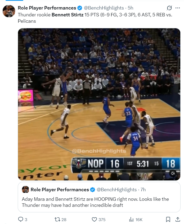Share the post via the share icon

[178, 219]
